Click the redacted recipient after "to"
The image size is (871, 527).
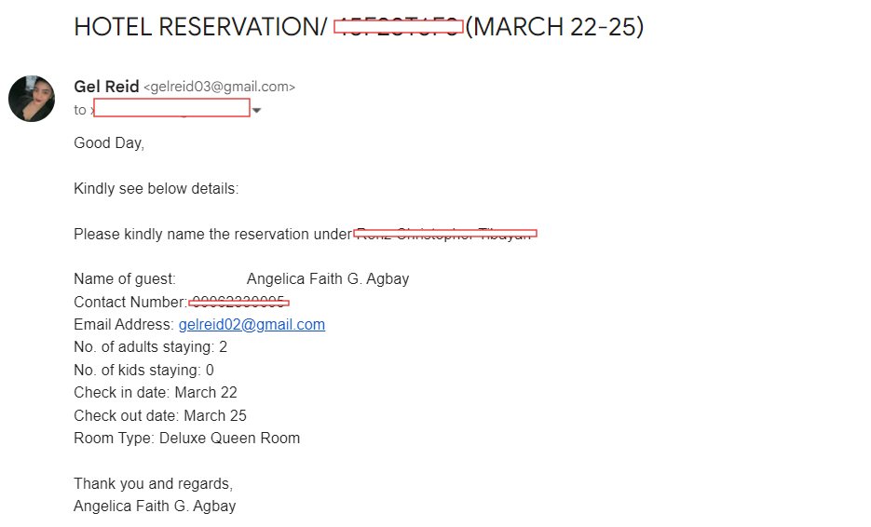(x=171, y=108)
